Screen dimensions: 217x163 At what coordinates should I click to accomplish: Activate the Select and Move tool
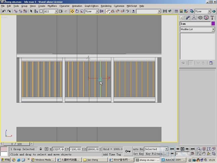(x=72, y=11)
